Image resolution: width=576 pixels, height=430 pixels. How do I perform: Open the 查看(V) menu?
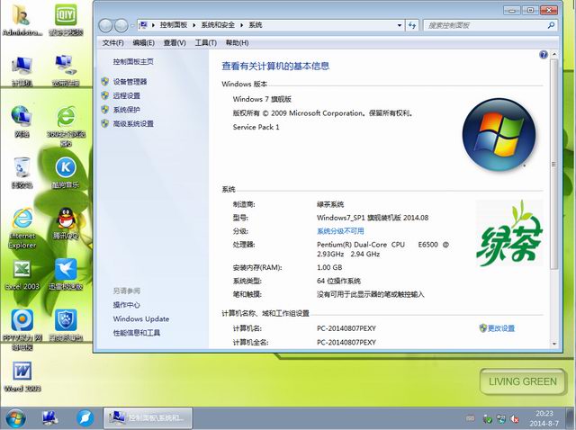click(175, 43)
